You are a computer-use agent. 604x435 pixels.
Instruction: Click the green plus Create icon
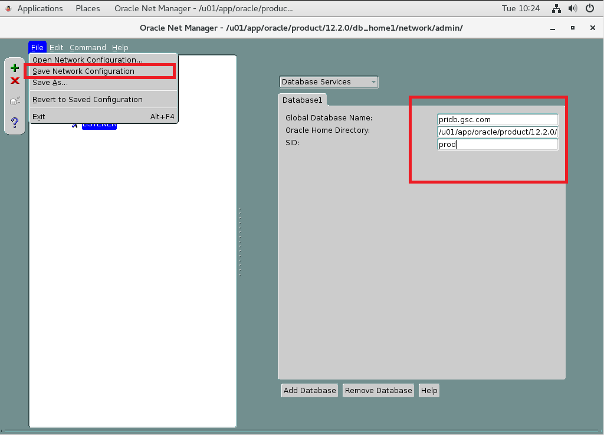[x=15, y=68]
